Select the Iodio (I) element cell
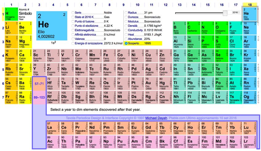Viewport: 261px width, 151px height. 236,69
